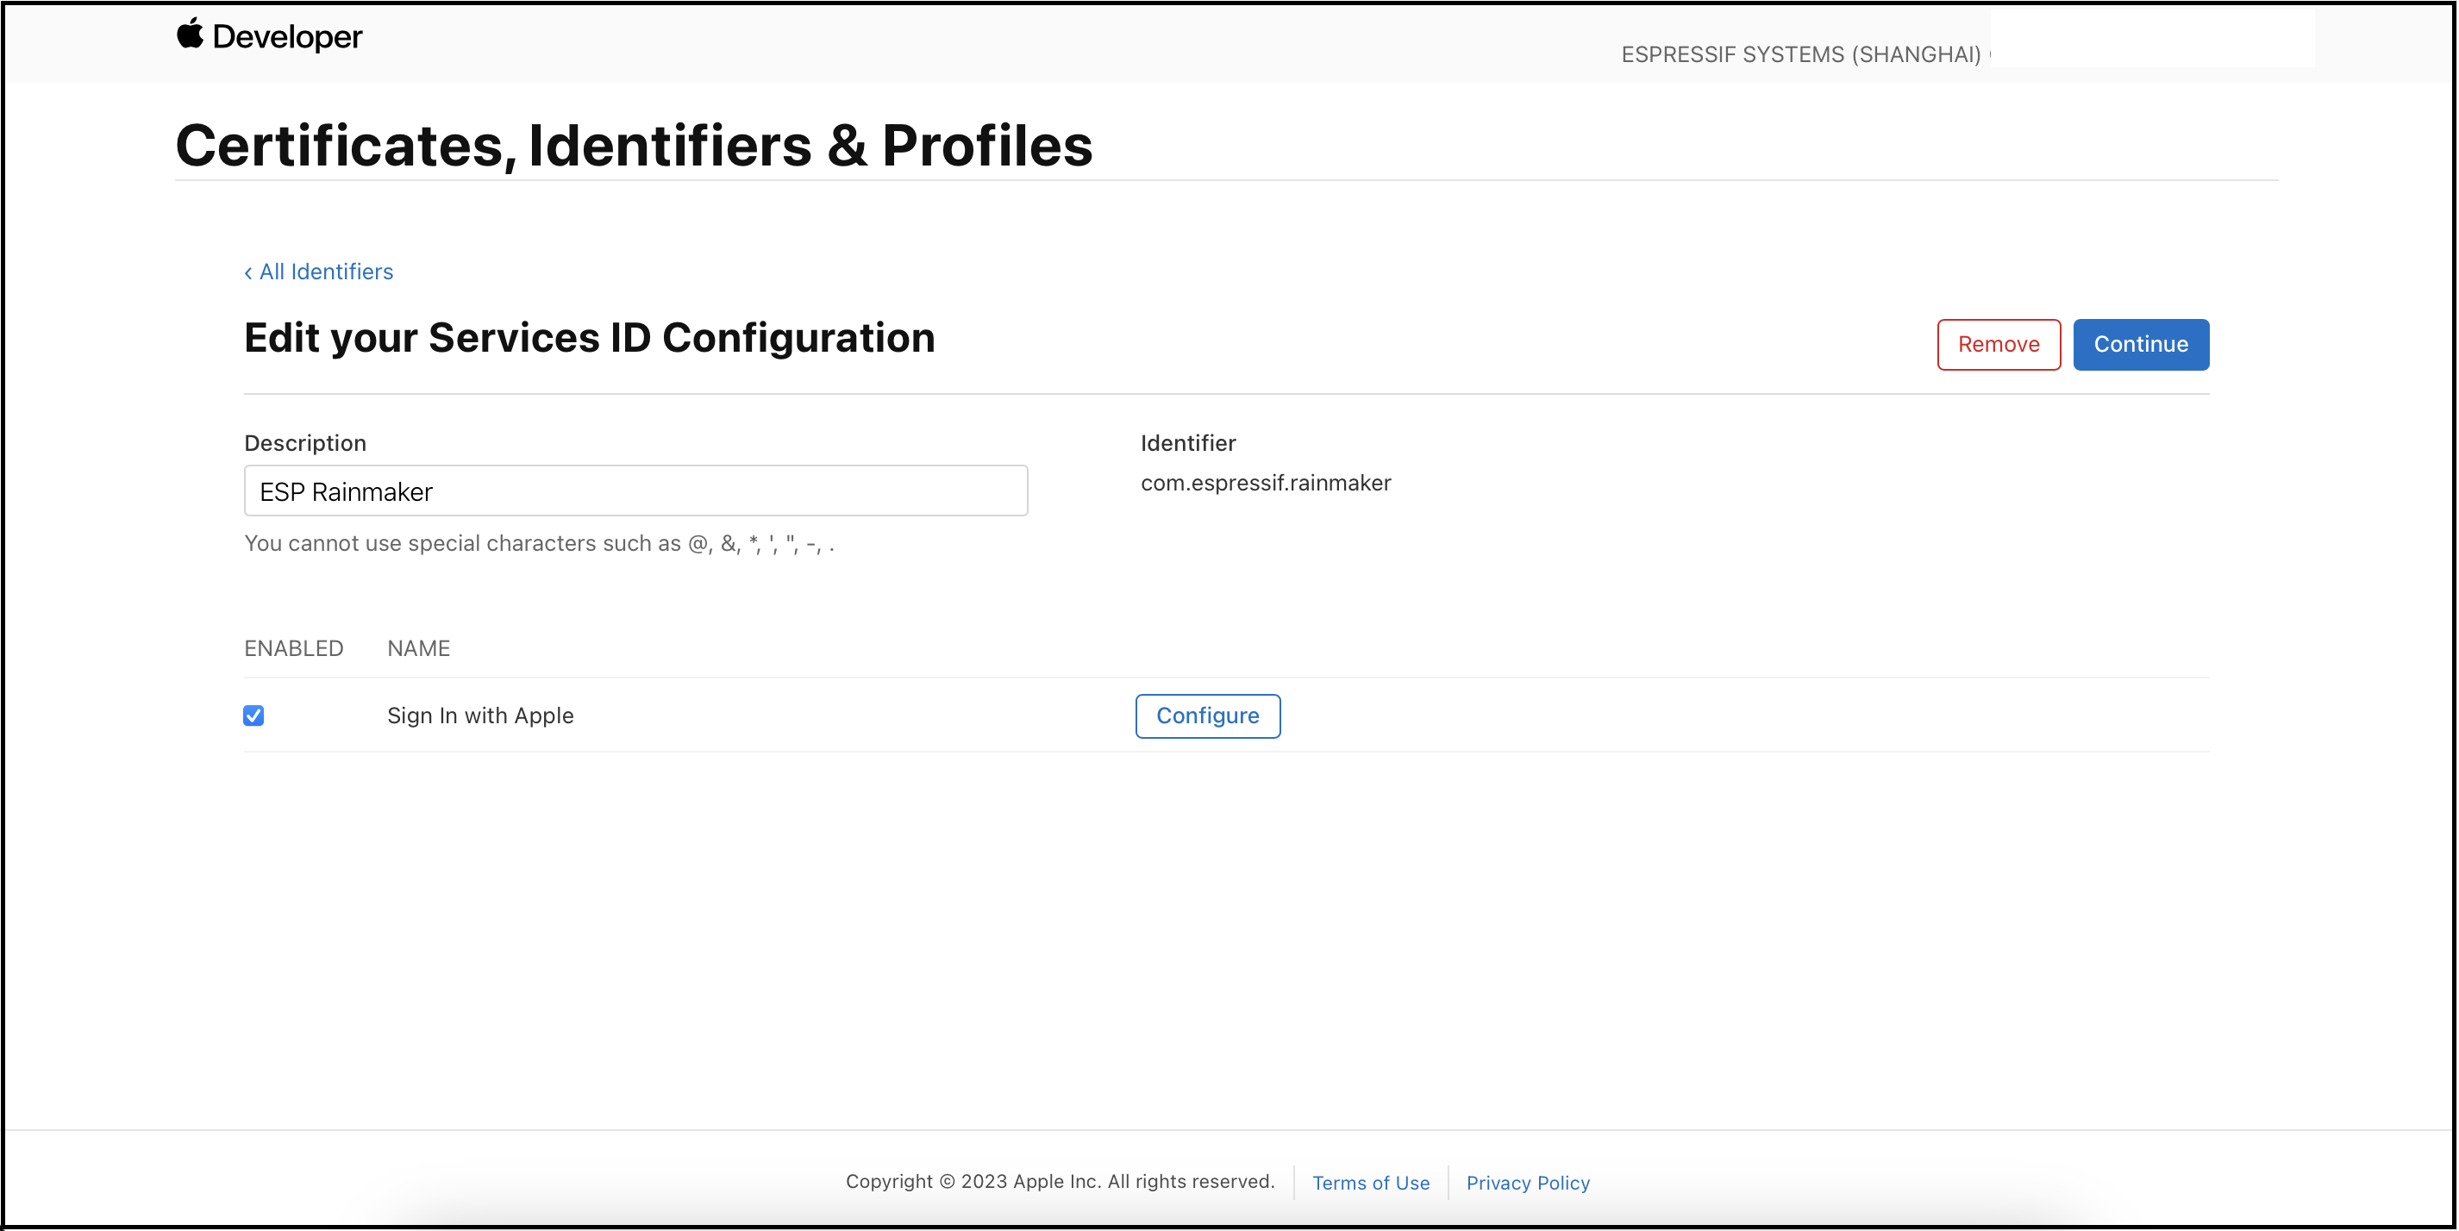This screenshot has height=1231, width=2459.
Task: Click the com.espressif.rainmaker identifier text
Action: pyautogui.click(x=1265, y=483)
